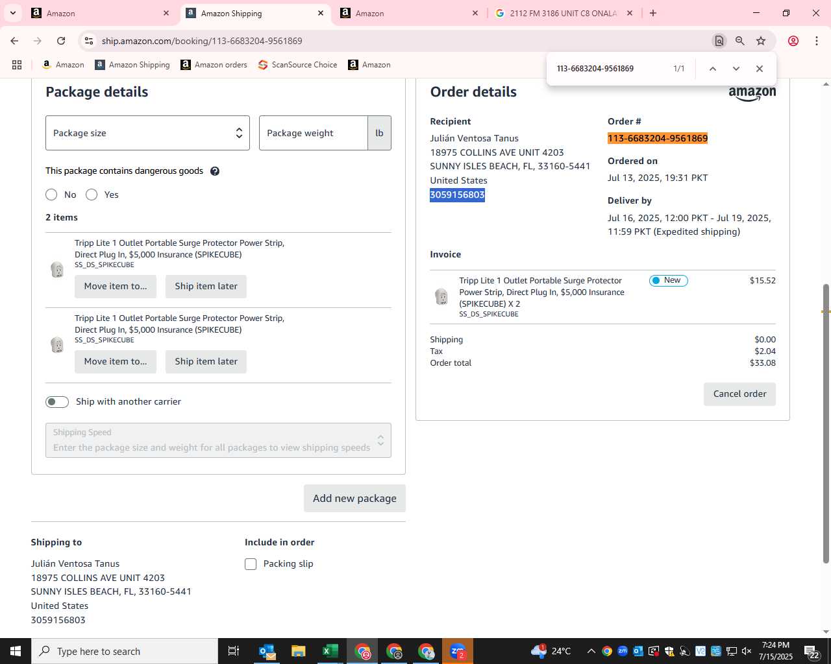View site information icon in address bar
Image resolution: width=831 pixels, height=664 pixels.
[x=89, y=41]
